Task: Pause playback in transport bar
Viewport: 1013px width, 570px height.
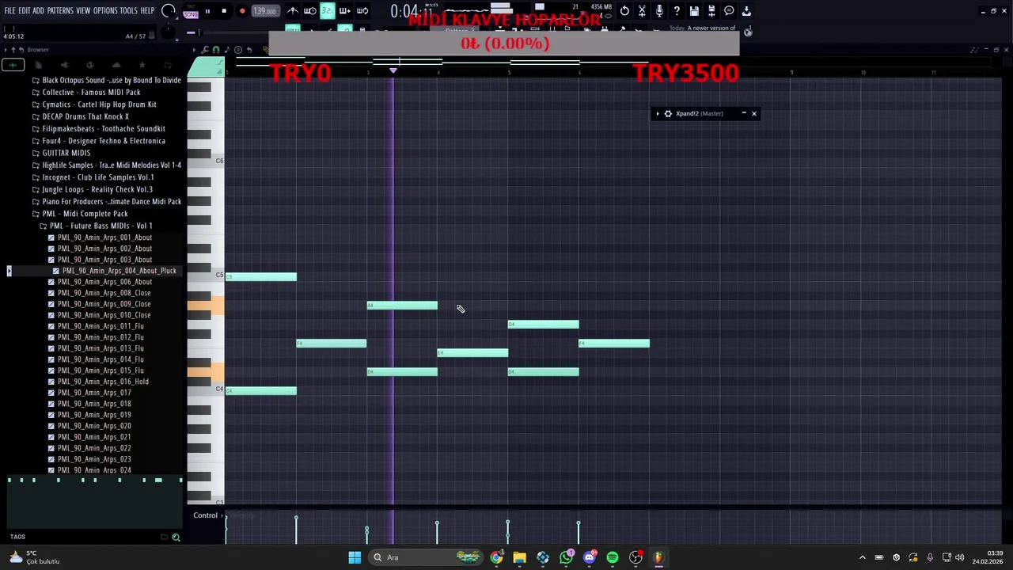Action: click(207, 11)
